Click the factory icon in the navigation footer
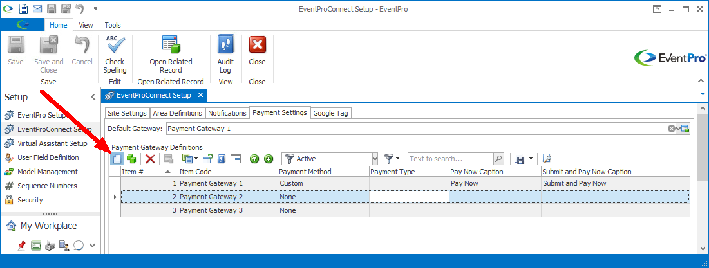Viewport: 709px width, 268px height. tap(50, 245)
